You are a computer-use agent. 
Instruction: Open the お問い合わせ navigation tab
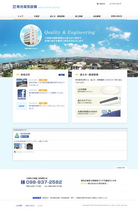pos(117,16)
